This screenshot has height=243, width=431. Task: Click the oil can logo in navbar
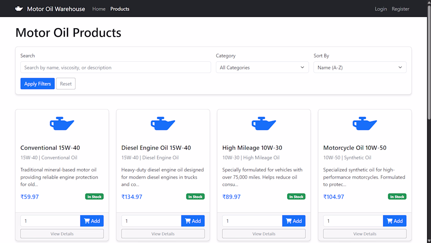point(19,9)
